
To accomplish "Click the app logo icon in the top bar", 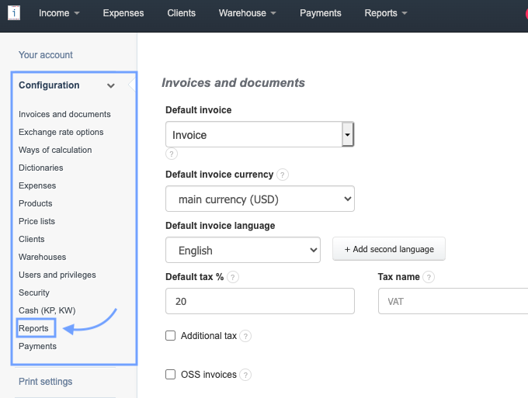I will point(13,13).
